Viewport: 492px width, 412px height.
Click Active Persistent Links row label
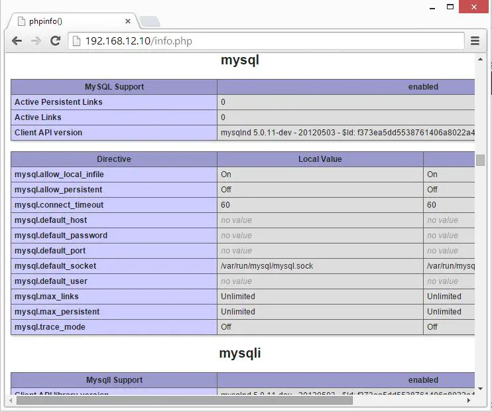tap(58, 102)
